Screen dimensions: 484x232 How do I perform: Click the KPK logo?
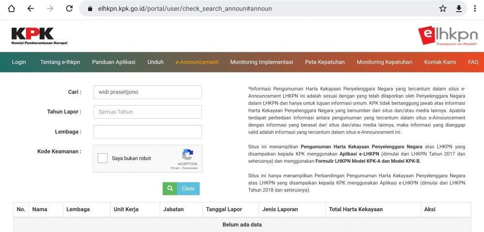coord(39,36)
